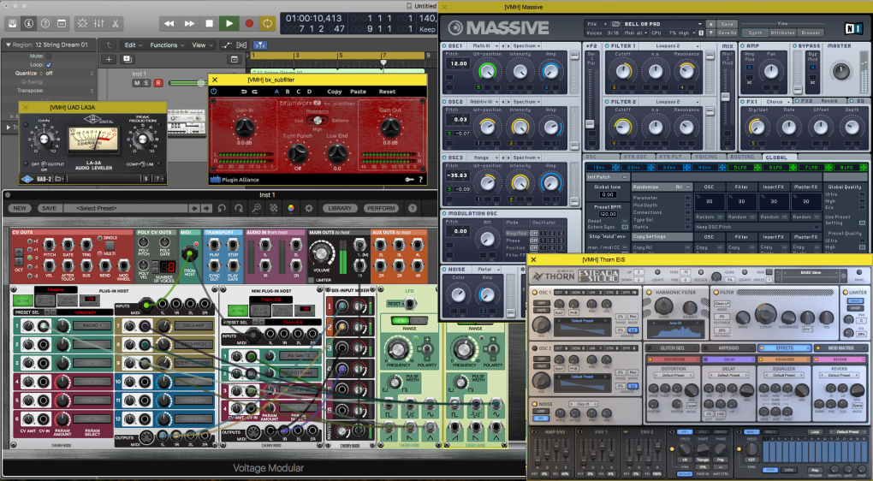Record-enable the Inst 1 track
Screen dimensions: 873x481
pyautogui.click(x=158, y=83)
